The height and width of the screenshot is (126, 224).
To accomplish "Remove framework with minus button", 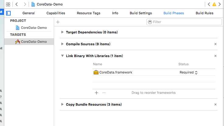I will [104, 93].
